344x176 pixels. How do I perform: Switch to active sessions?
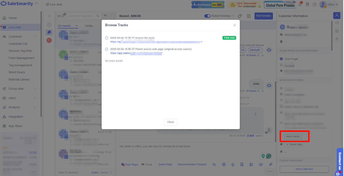coord(95,172)
